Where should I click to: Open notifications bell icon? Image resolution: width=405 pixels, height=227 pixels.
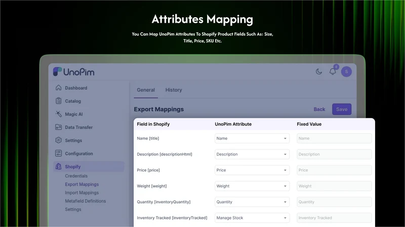point(333,71)
